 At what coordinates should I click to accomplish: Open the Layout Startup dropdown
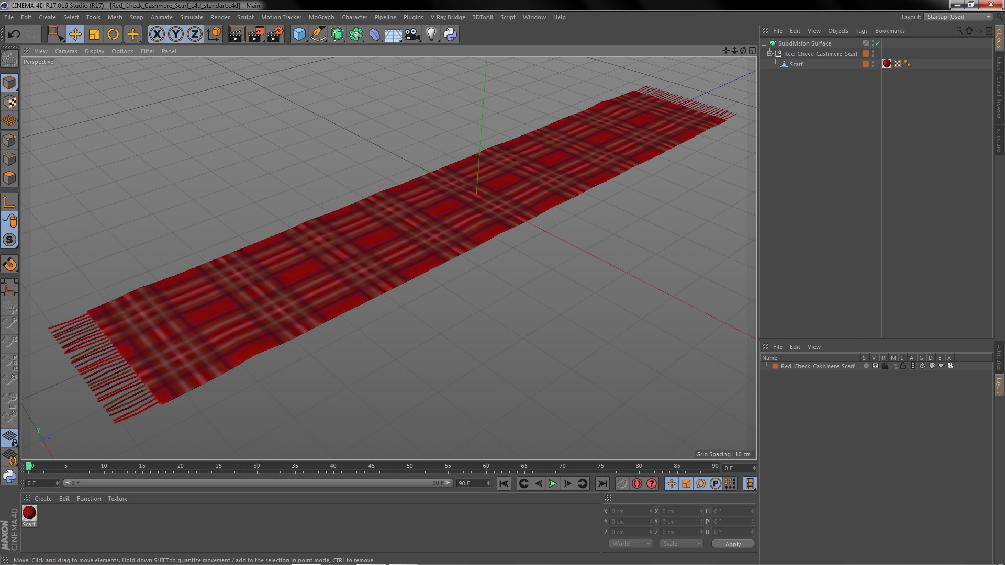(958, 17)
